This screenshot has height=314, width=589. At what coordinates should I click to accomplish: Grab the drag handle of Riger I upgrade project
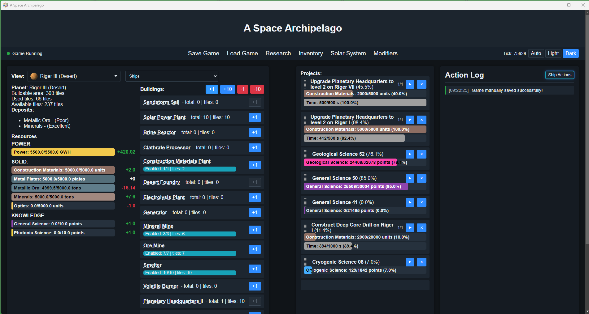[x=305, y=120]
